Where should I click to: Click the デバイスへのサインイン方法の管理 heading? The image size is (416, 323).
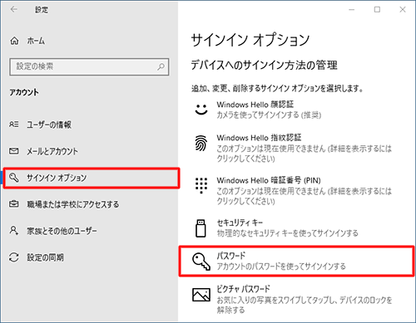[x=265, y=66]
